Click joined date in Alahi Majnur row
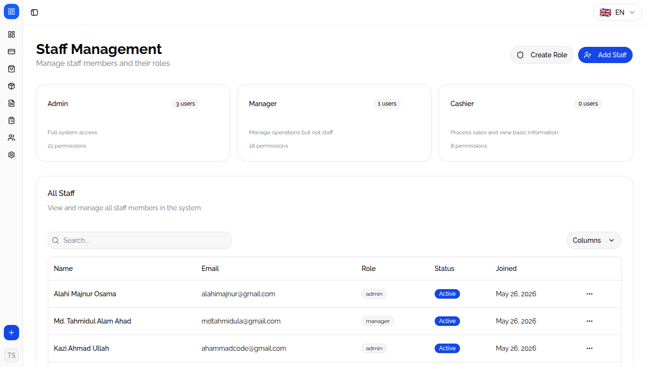Screen dimensions: 646x367 click(516, 294)
